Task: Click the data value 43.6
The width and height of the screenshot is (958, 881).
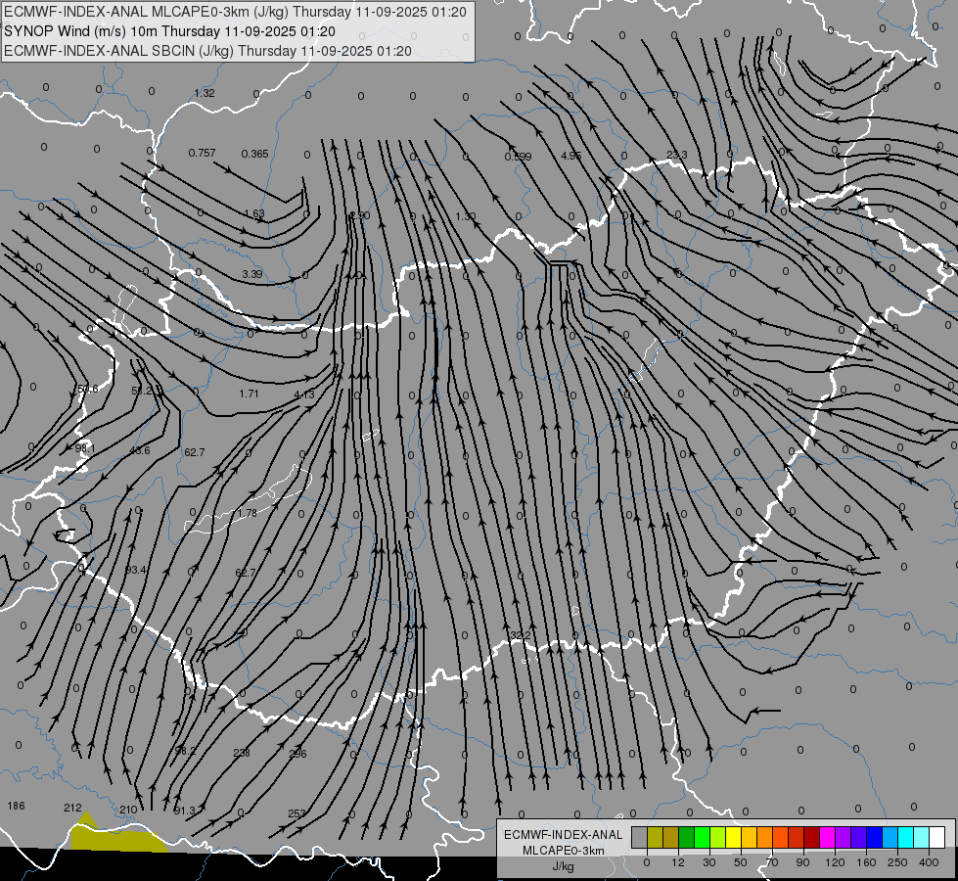Action: click(139, 451)
